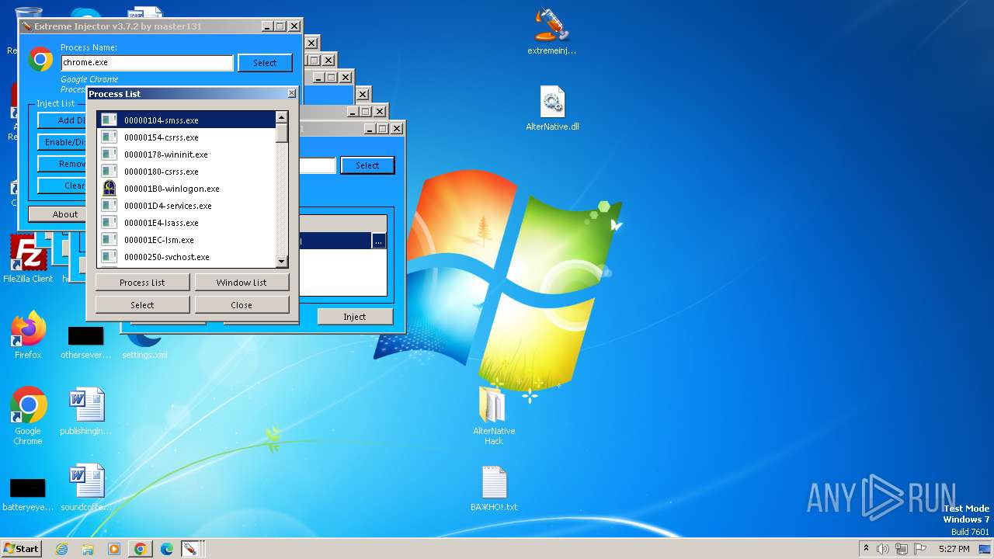Screen dimensions: 994x559
Task: Select the batteryeye desktop file
Action: click(28, 494)
